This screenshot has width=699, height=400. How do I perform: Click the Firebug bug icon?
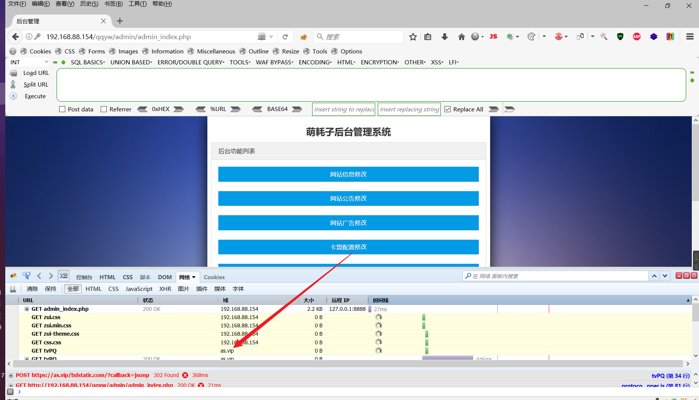tap(14, 276)
